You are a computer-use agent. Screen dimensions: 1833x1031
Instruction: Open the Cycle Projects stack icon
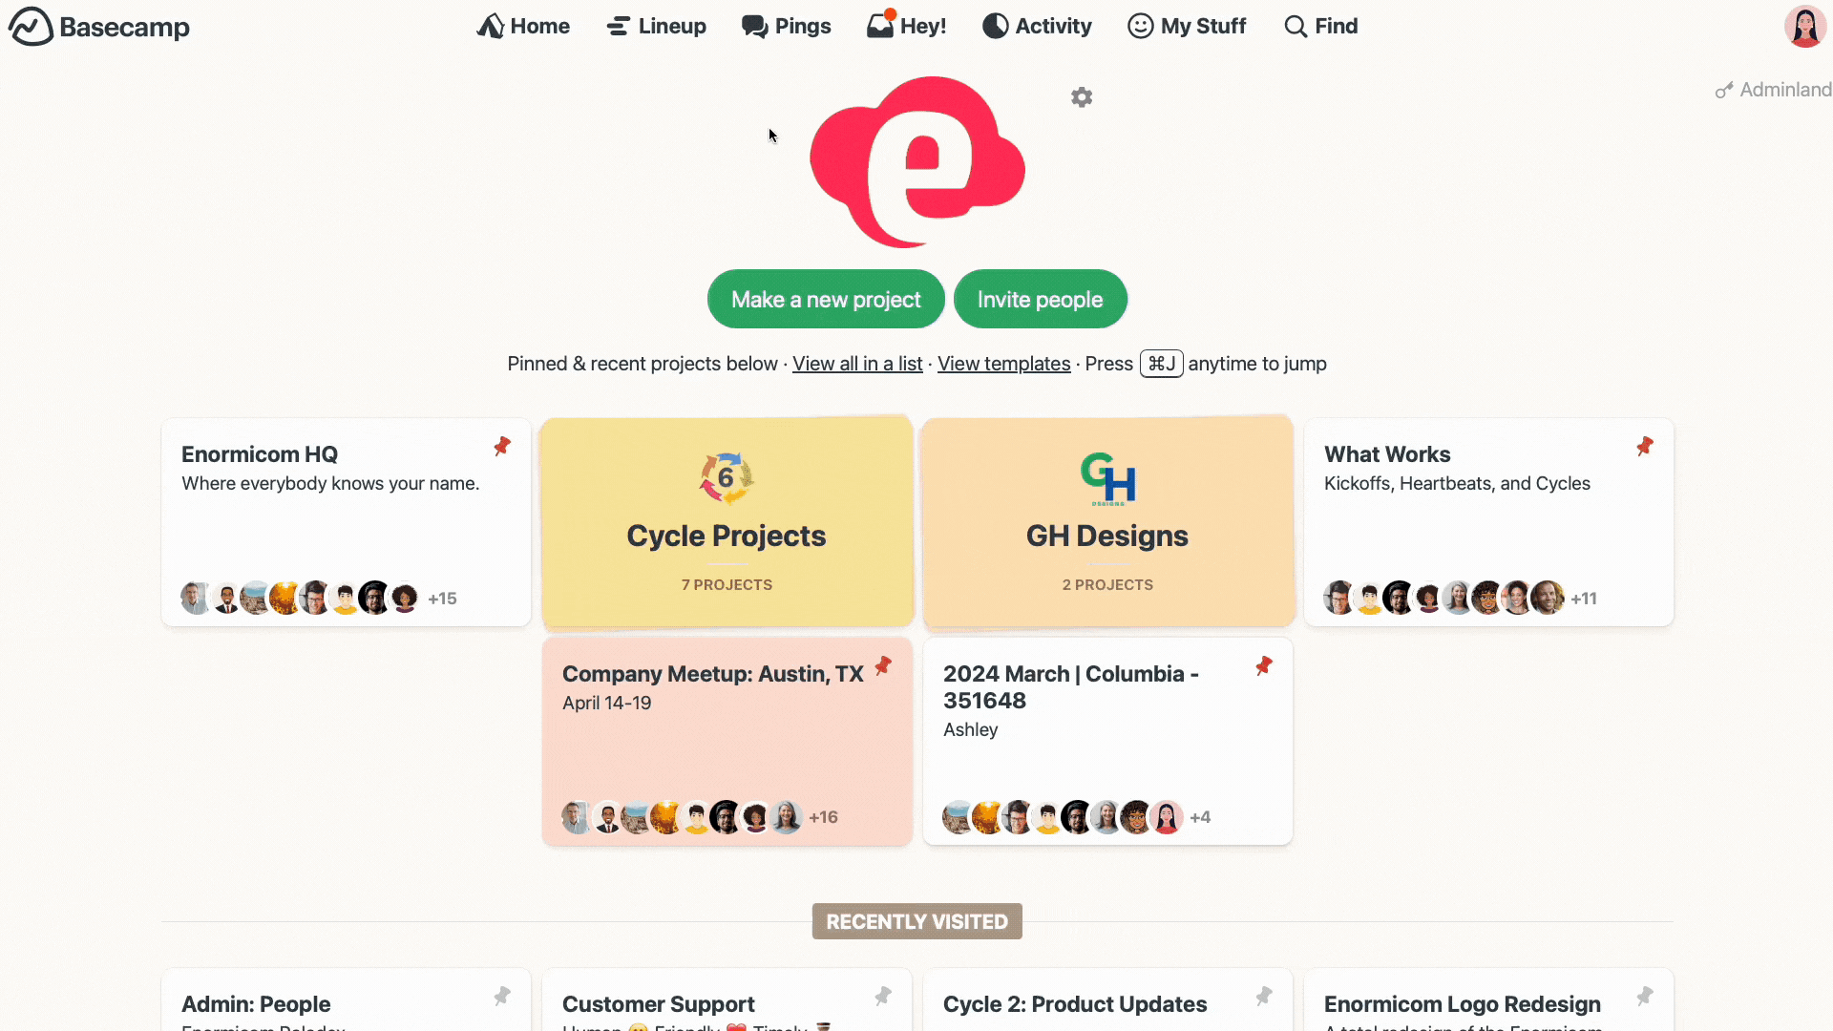[727, 477]
